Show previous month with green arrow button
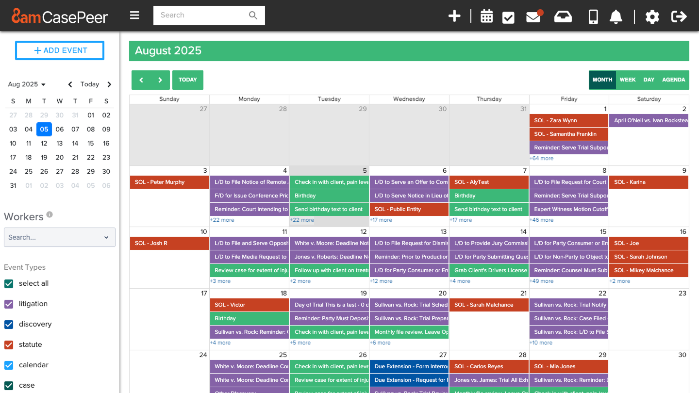Image resolution: width=699 pixels, height=393 pixels. point(141,80)
